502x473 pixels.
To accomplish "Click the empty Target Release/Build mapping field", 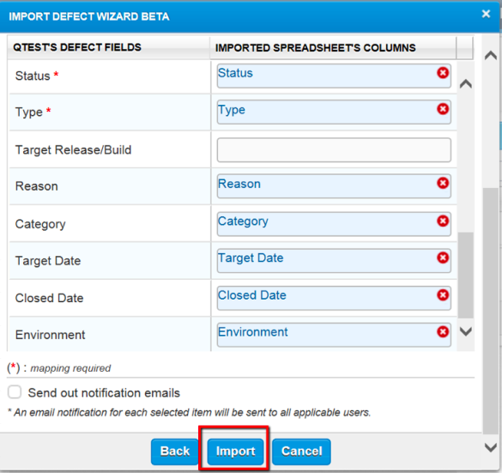I will 334,150.
